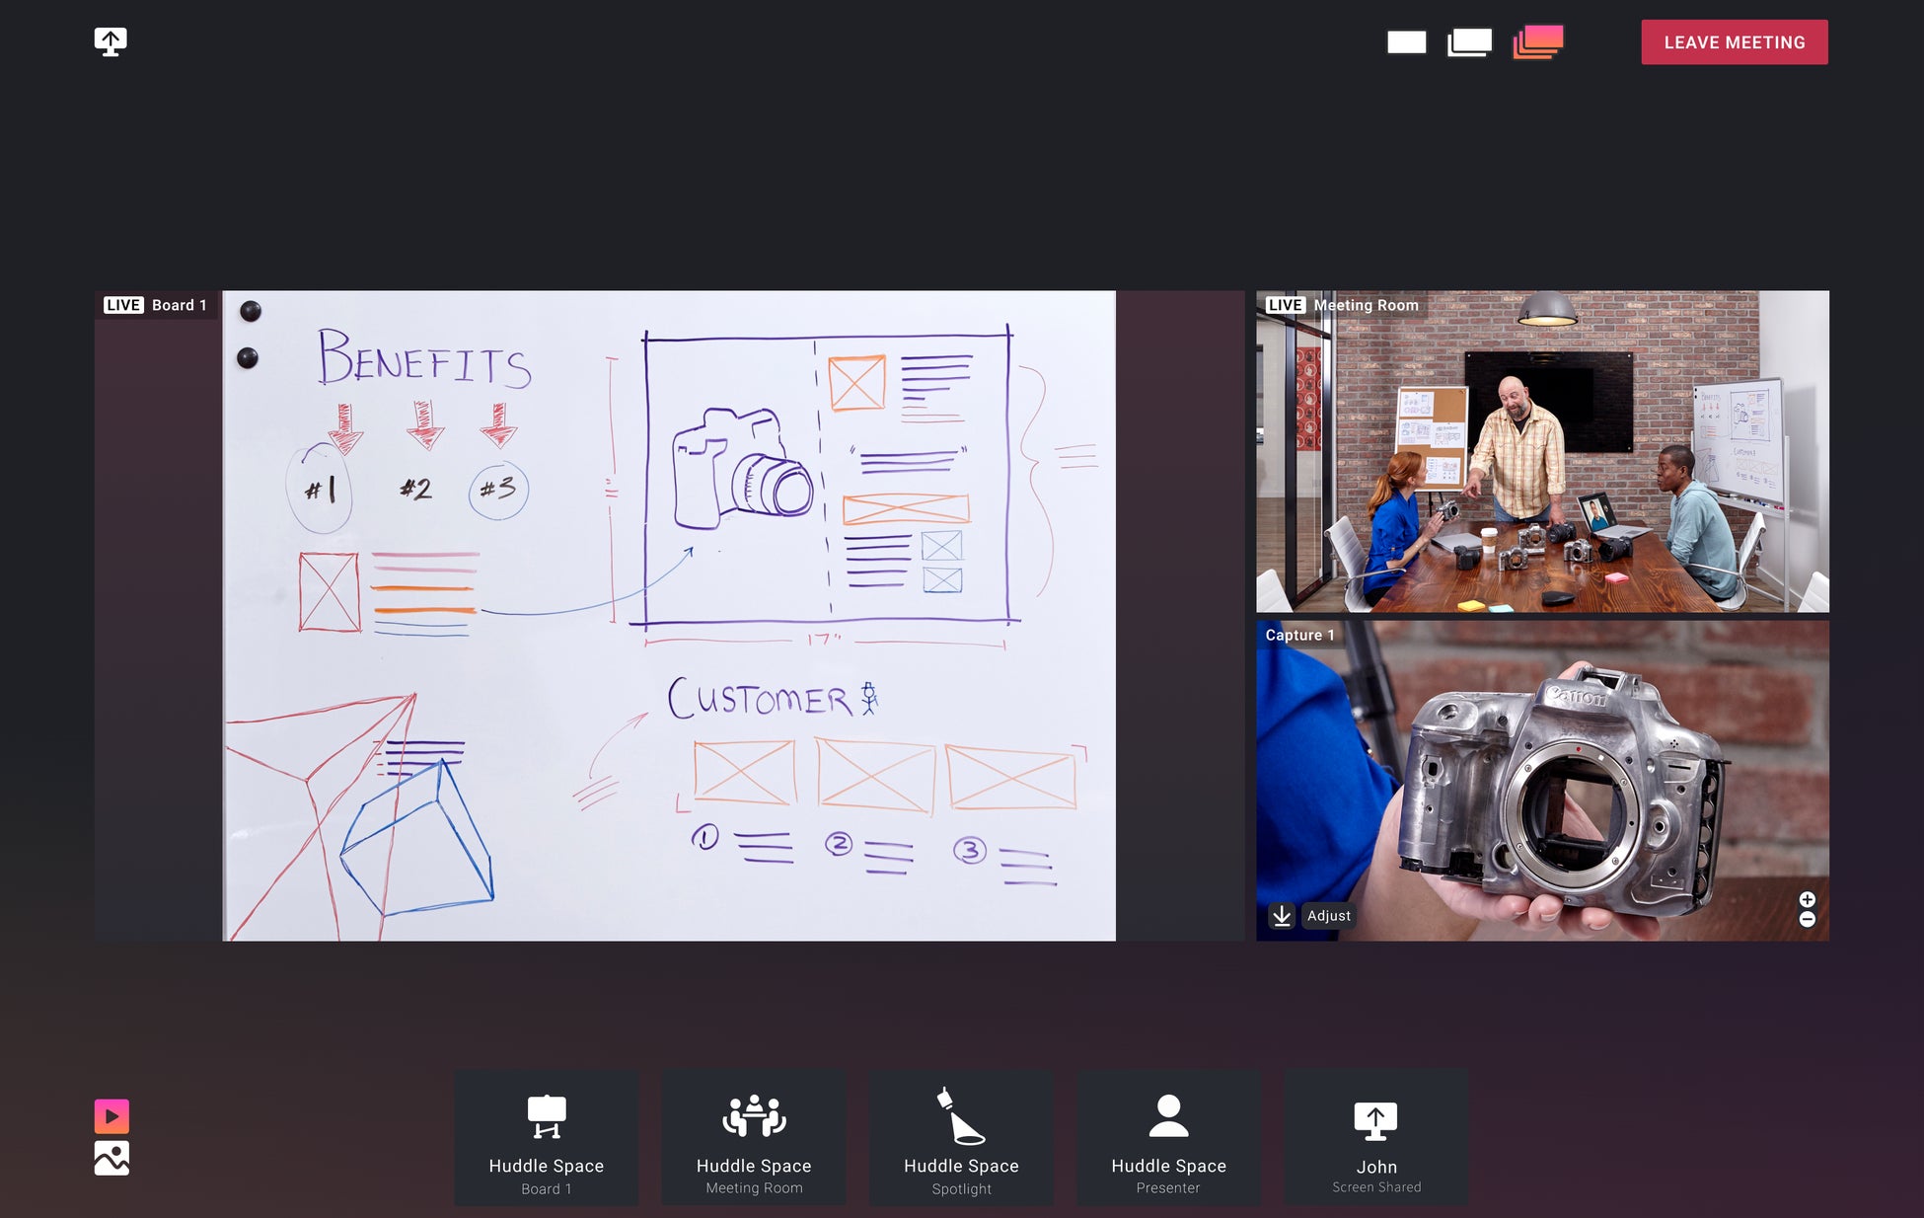Download the Capture 1 image

(1281, 916)
